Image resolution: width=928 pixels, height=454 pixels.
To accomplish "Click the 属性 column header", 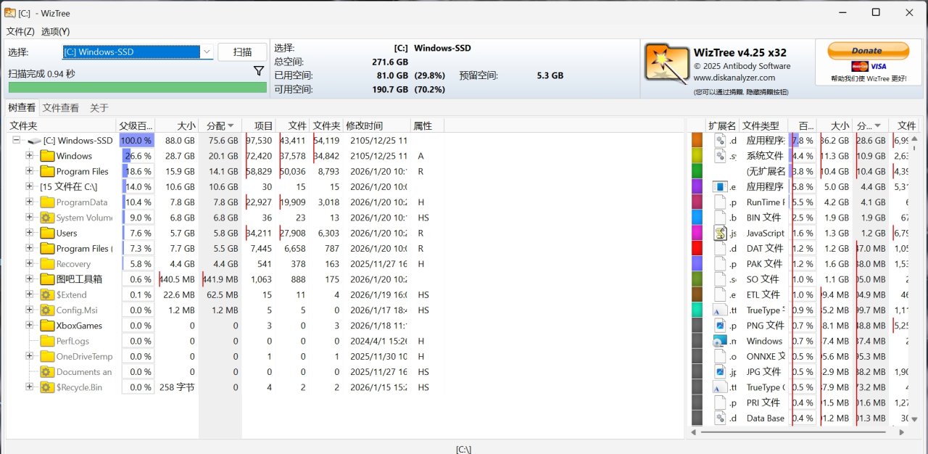I will tap(427, 125).
